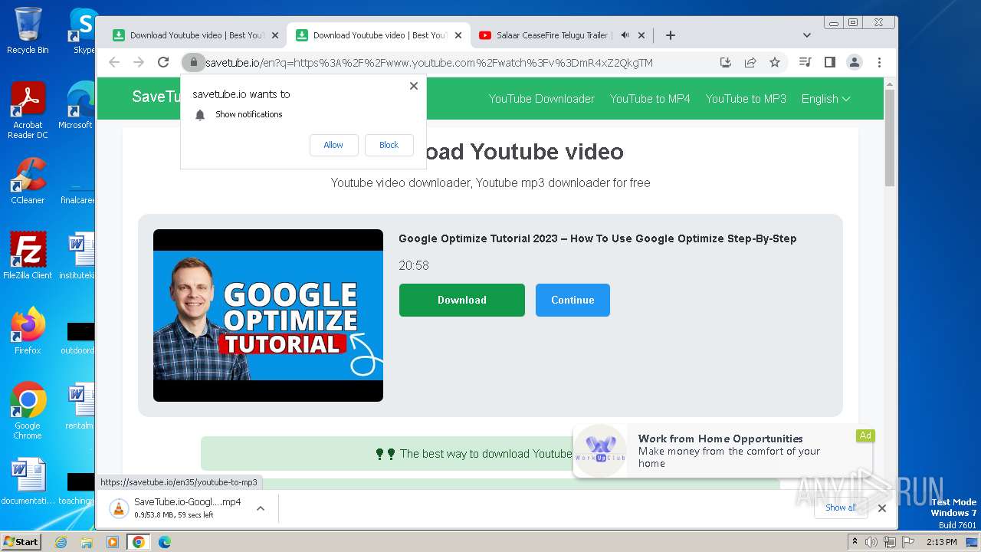Screen dimensions: 981x552
Task: Block savetube.io notifications
Action: pyautogui.click(x=389, y=145)
